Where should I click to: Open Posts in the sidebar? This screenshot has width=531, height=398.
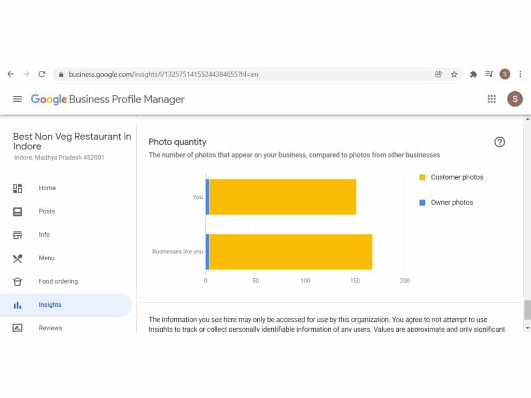(x=47, y=211)
